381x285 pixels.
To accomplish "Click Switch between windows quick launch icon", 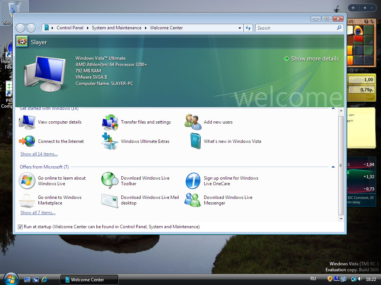I will pyautogui.click(x=36, y=280).
